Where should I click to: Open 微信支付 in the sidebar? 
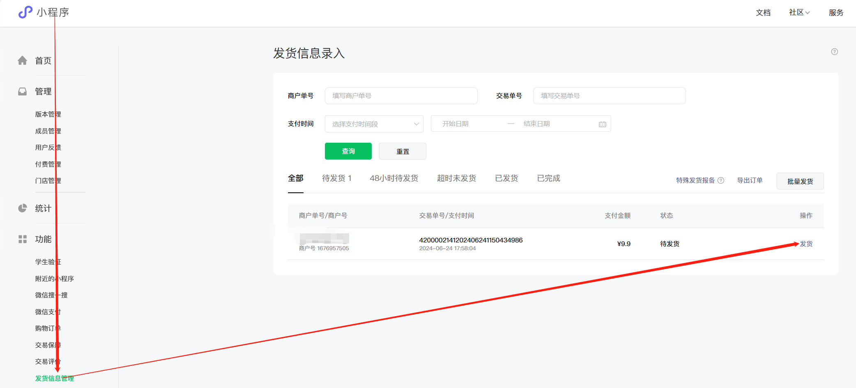[x=48, y=312]
